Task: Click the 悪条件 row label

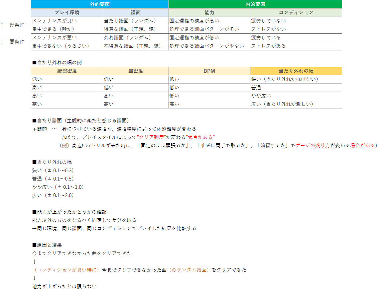Action: pyautogui.click(x=17, y=42)
